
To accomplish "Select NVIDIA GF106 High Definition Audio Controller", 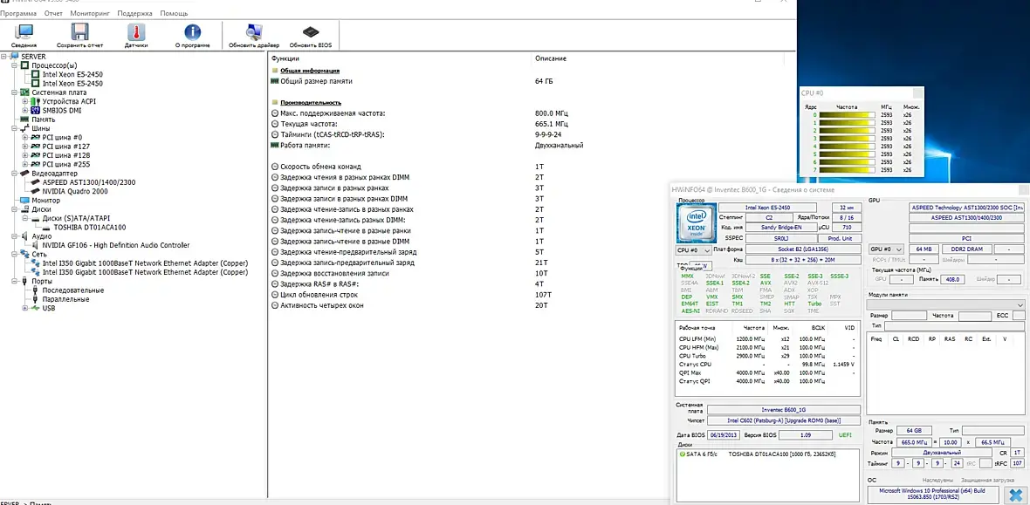I will 115,245.
